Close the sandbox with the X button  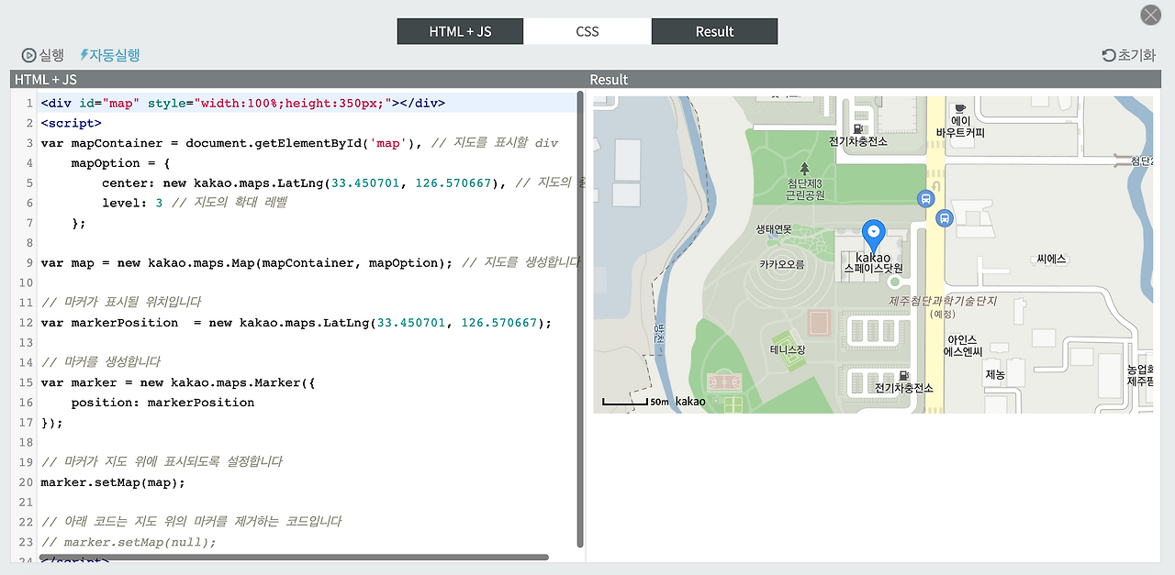tap(1150, 15)
